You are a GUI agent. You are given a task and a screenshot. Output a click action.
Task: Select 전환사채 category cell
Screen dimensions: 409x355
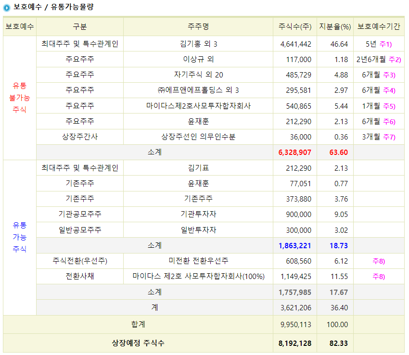tap(80, 276)
